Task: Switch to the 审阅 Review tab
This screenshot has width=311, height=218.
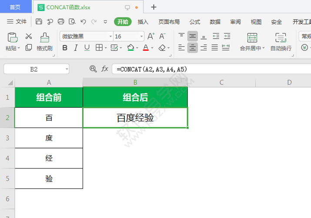Action: coord(235,22)
